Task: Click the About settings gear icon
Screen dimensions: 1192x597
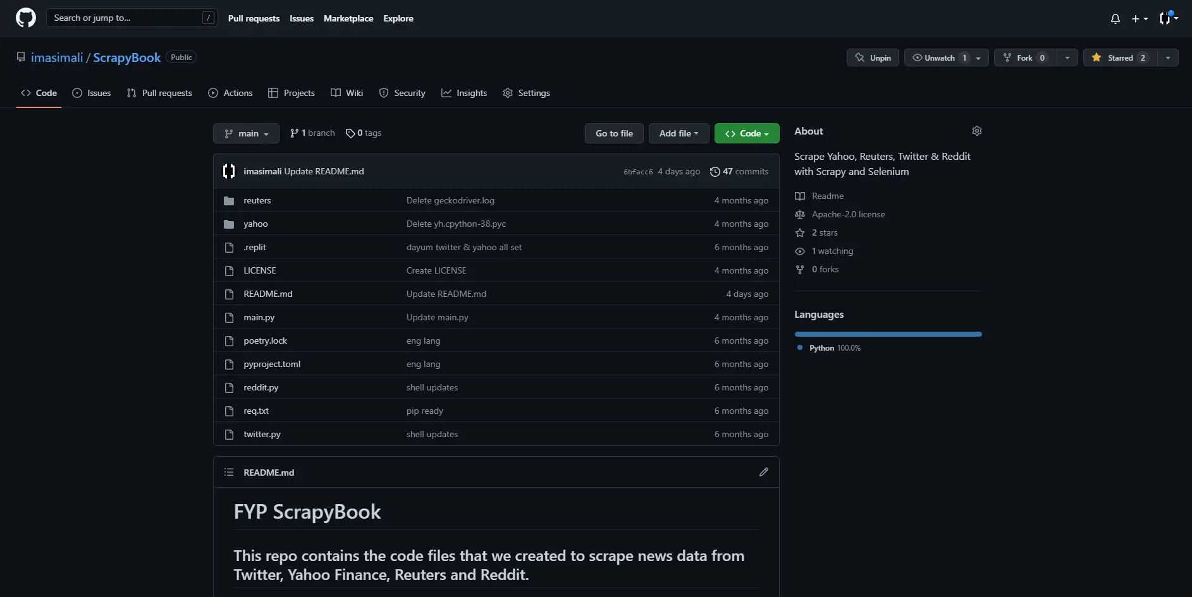Action: [x=977, y=131]
